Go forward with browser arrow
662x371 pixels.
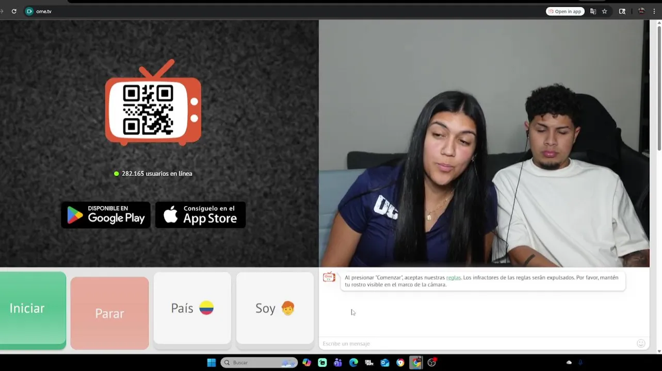pos(2,11)
